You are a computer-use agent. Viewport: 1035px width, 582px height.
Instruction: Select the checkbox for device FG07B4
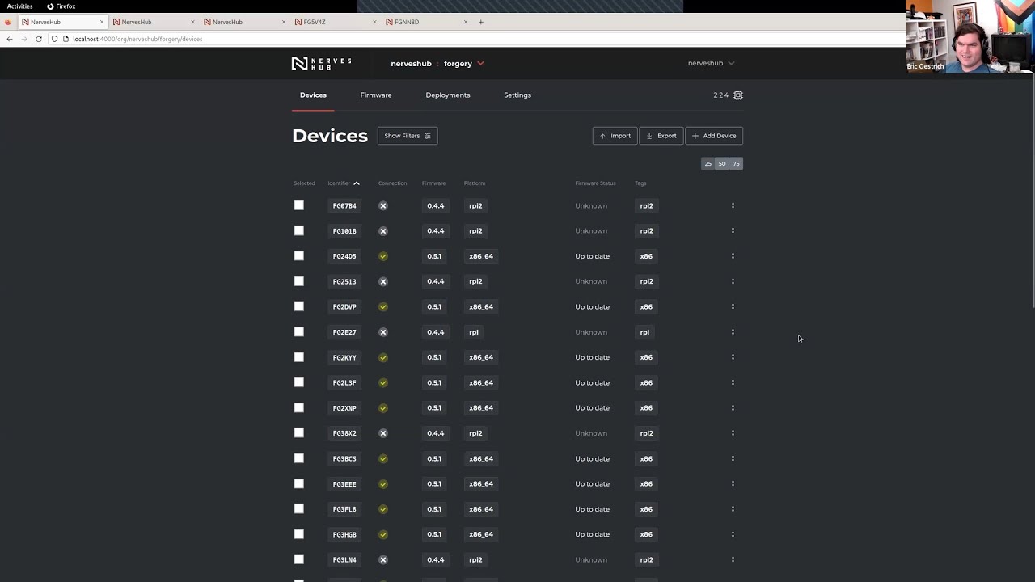click(x=299, y=205)
